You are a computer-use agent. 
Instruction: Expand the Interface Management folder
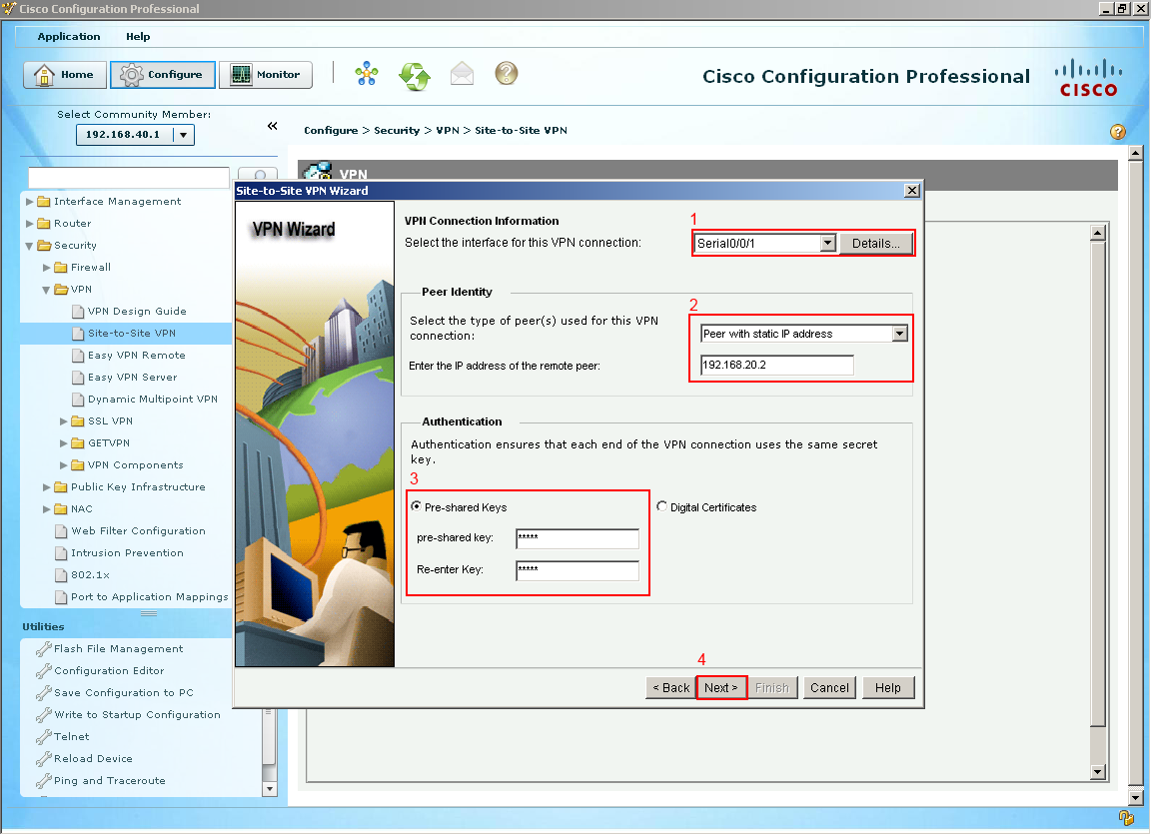click(29, 202)
